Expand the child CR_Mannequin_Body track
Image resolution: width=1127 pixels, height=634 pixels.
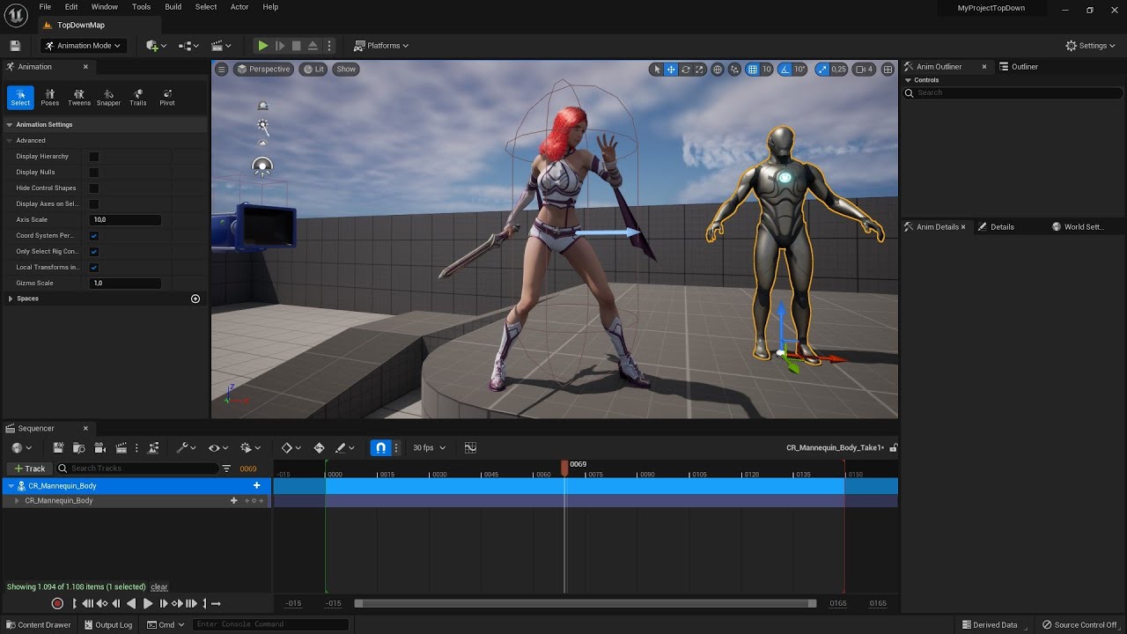[17, 501]
